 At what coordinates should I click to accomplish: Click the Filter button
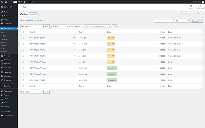[114, 26]
